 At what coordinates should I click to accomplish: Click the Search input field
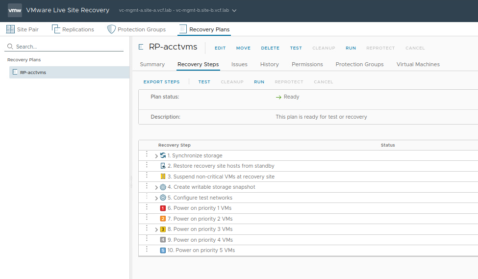(69, 47)
